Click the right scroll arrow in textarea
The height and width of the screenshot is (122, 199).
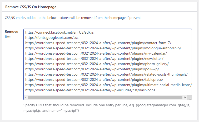185,97
